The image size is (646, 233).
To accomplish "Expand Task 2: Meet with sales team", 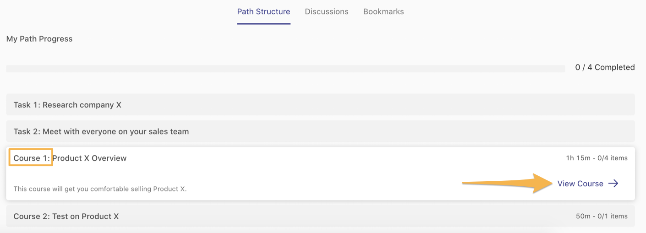I will [101, 131].
